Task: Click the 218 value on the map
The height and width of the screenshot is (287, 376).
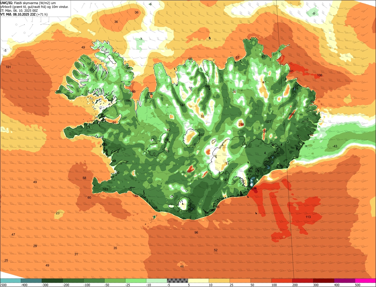Action: [x=241, y=125]
